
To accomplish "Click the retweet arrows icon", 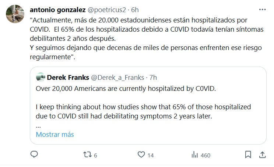I will pos(85,154).
